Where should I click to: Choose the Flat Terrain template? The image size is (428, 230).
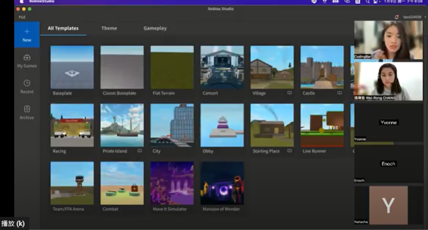[172, 67]
